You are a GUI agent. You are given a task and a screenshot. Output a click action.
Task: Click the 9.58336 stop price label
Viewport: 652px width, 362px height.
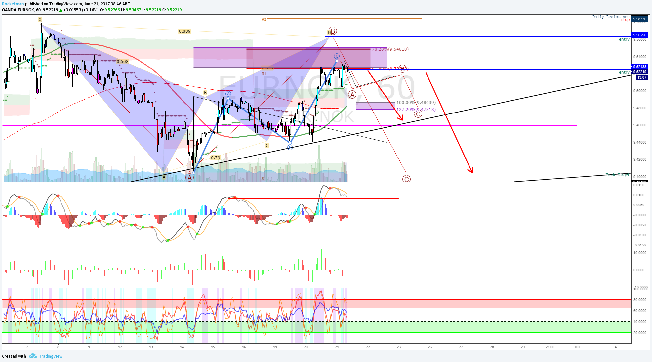coord(639,19)
